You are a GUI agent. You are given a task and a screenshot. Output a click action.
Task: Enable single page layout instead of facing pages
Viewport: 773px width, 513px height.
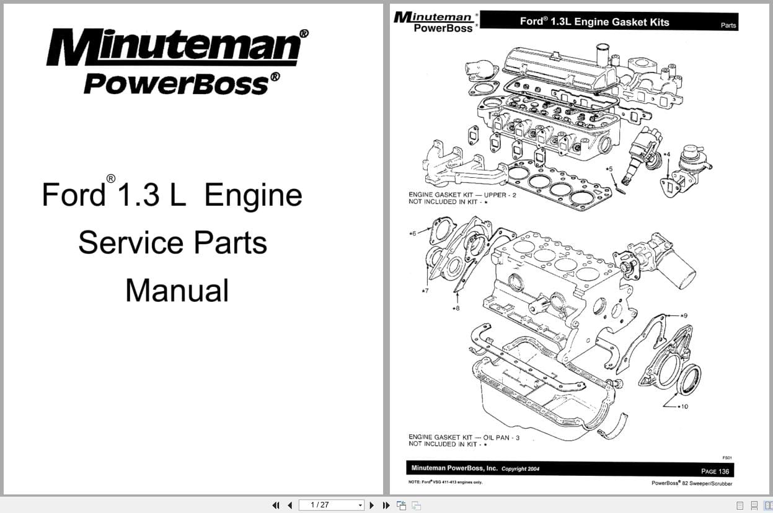(x=740, y=505)
